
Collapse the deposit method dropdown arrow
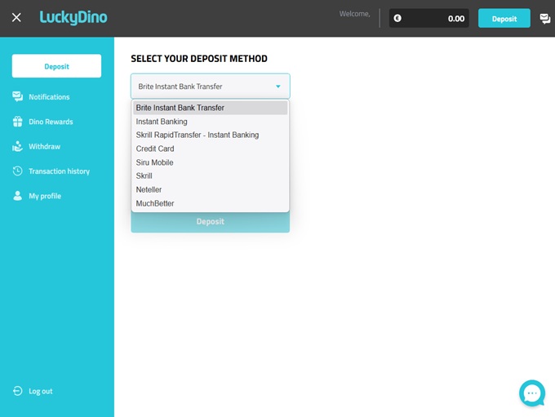tap(277, 87)
